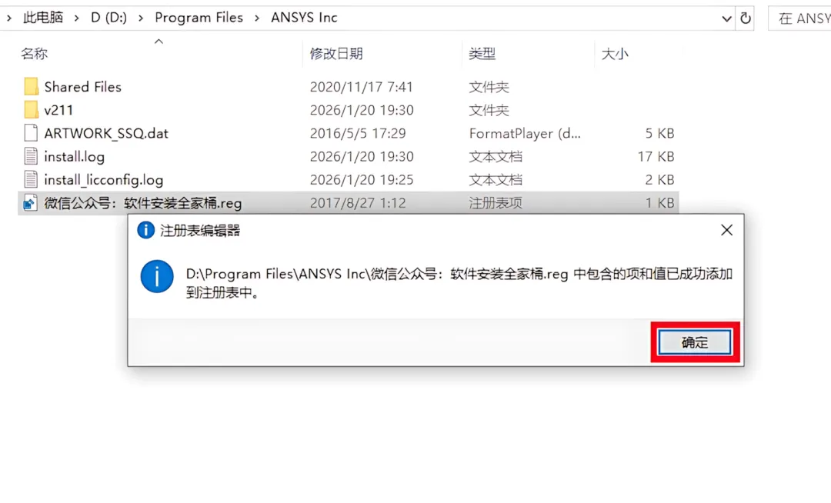Click the 注册表项 type cell
Viewport: 831px width, 503px height.
pos(496,203)
